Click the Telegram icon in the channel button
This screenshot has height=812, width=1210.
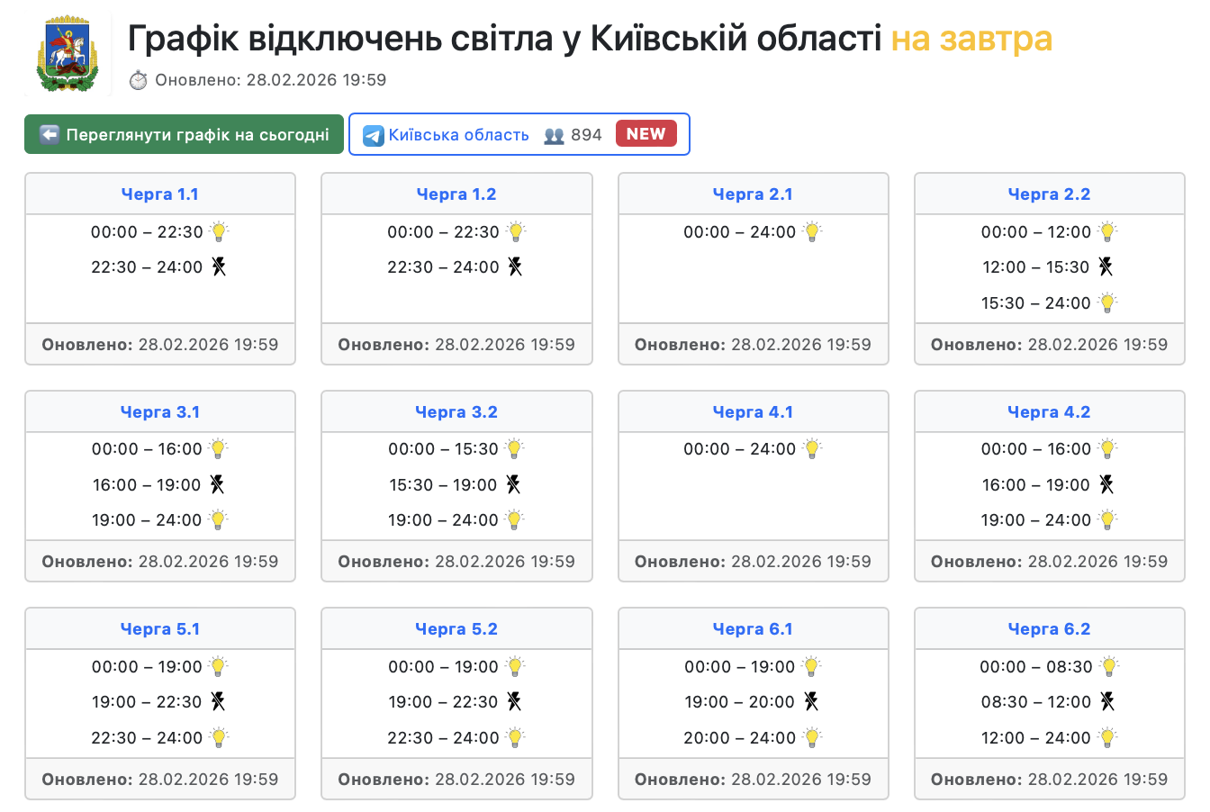click(x=373, y=135)
